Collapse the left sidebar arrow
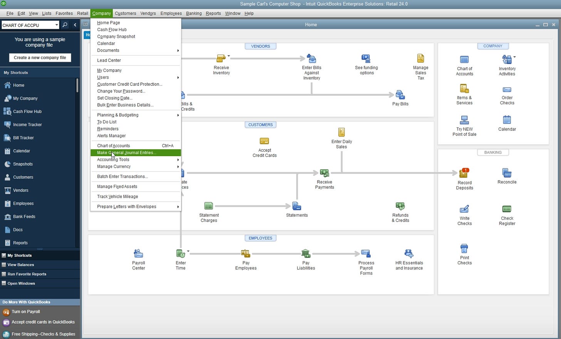 pos(75,25)
